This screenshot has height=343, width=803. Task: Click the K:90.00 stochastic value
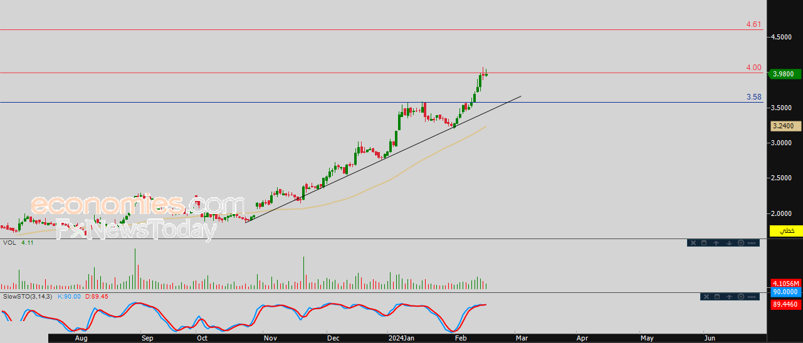70,296
